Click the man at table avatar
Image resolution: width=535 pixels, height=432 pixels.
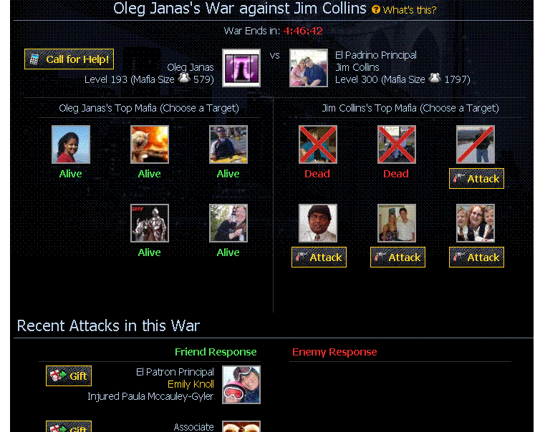(x=228, y=144)
